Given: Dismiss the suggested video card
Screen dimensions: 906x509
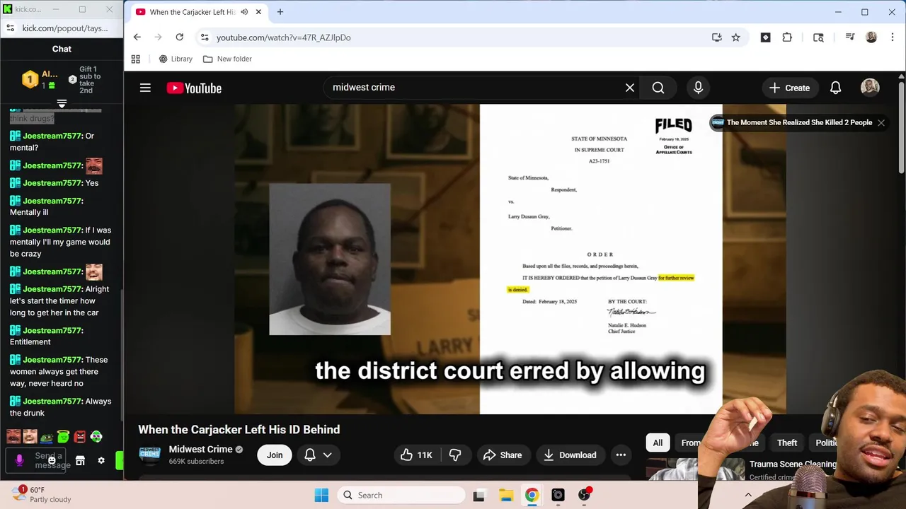Looking at the screenshot, I should [881, 123].
